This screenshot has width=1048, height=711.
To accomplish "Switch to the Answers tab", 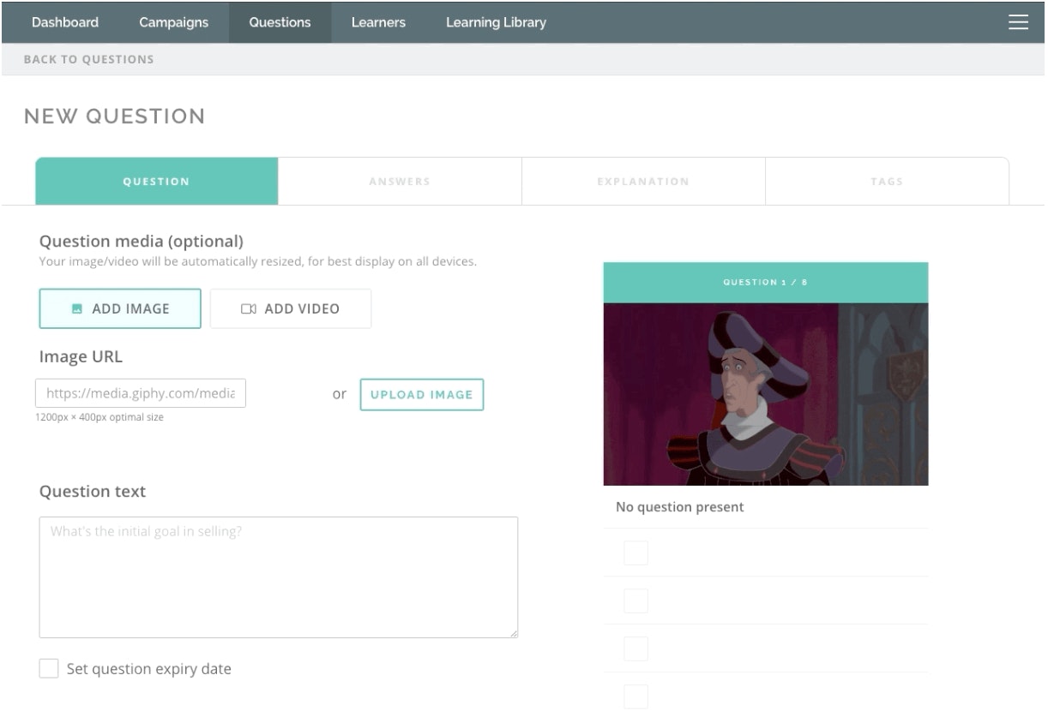I will 400,182.
